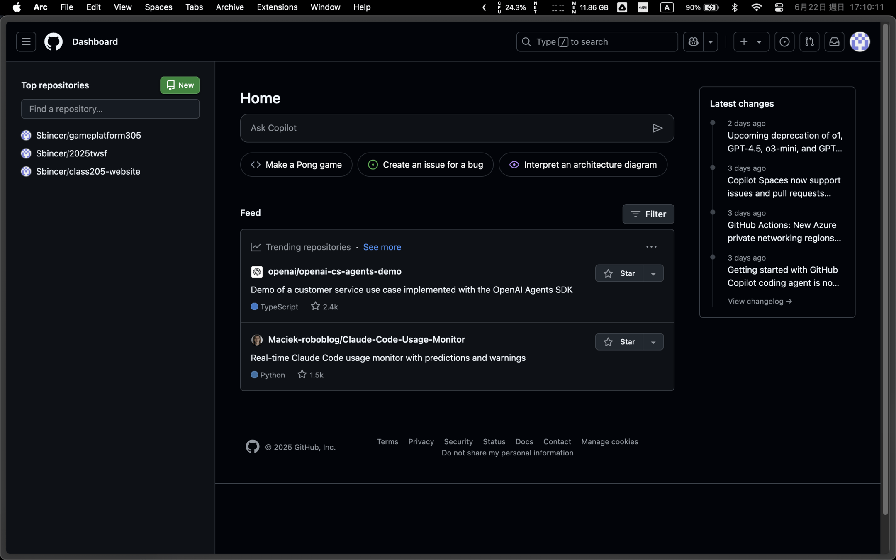Click the GitHub Octocat logo

click(x=54, y=41)
